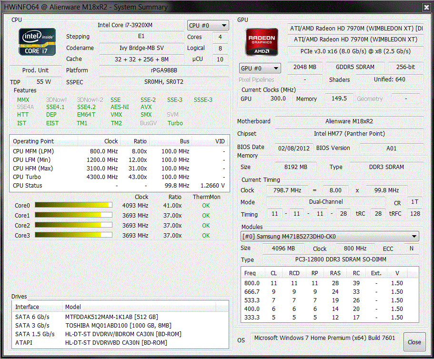Select the TOSHIBA MQ01ABD100 drive row

coord(121,326)
